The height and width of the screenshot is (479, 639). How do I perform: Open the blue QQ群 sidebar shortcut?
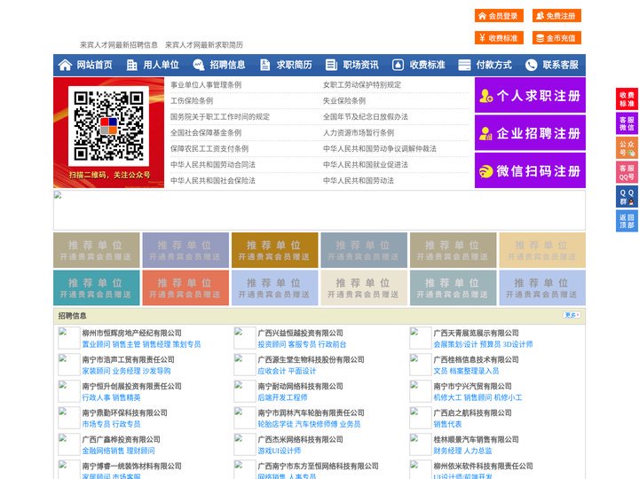pos(627,197)
